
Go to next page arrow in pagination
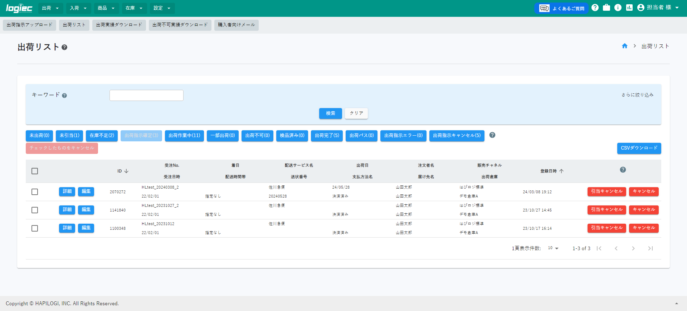[633, 248]
